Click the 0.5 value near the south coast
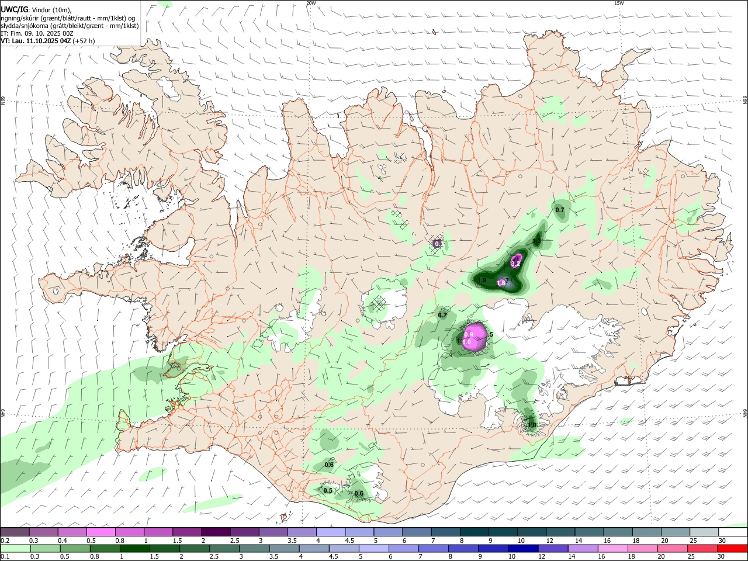 point(328,491)
